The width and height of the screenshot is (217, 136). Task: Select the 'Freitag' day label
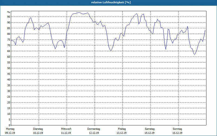(122, 129)
